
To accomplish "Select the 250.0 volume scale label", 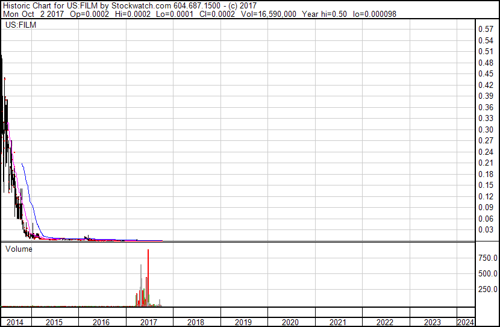I will 487,290.
